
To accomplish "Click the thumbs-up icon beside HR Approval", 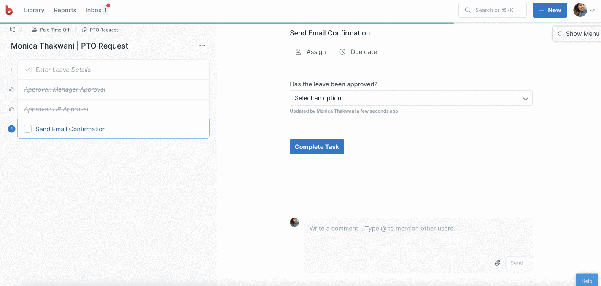I will (x=11, y=109).
